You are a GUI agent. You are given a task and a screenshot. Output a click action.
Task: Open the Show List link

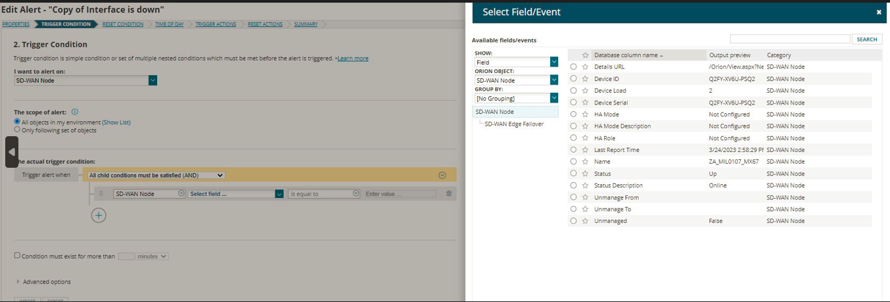point(116,122)
